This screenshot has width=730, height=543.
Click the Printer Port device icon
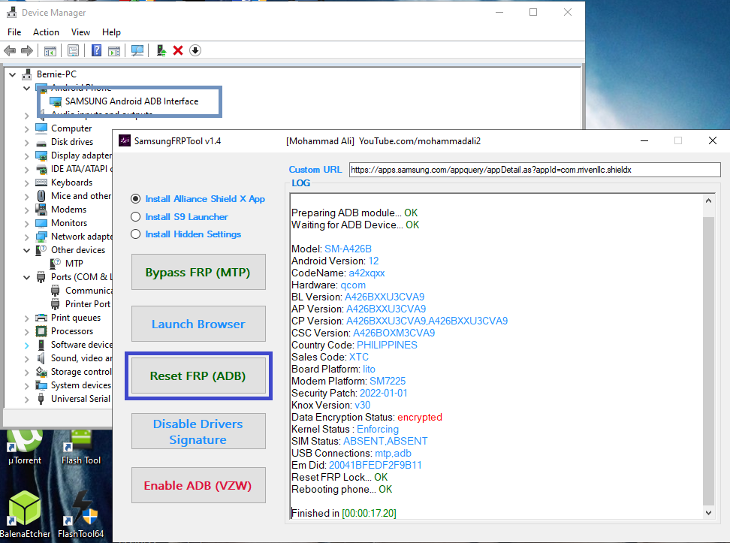[56, 304]
